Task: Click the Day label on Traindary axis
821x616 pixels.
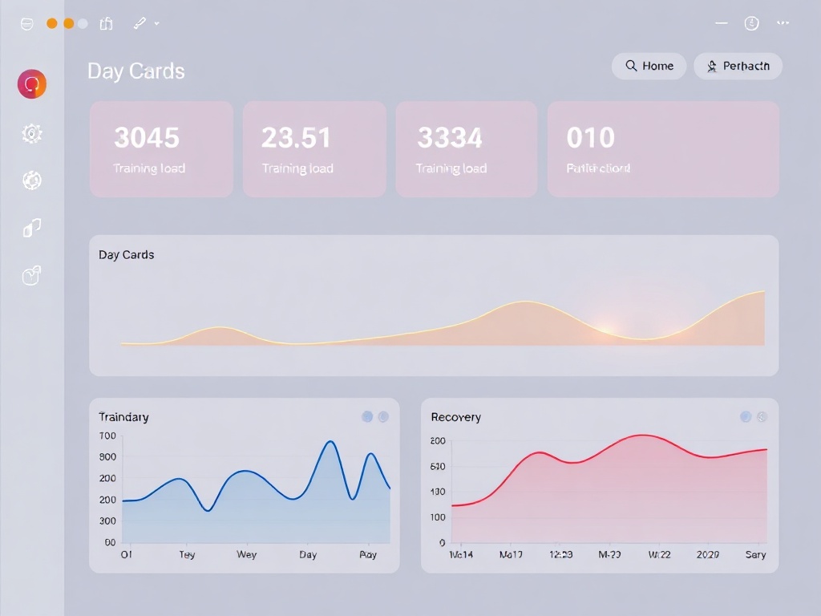Action: (x=308, y=555)
